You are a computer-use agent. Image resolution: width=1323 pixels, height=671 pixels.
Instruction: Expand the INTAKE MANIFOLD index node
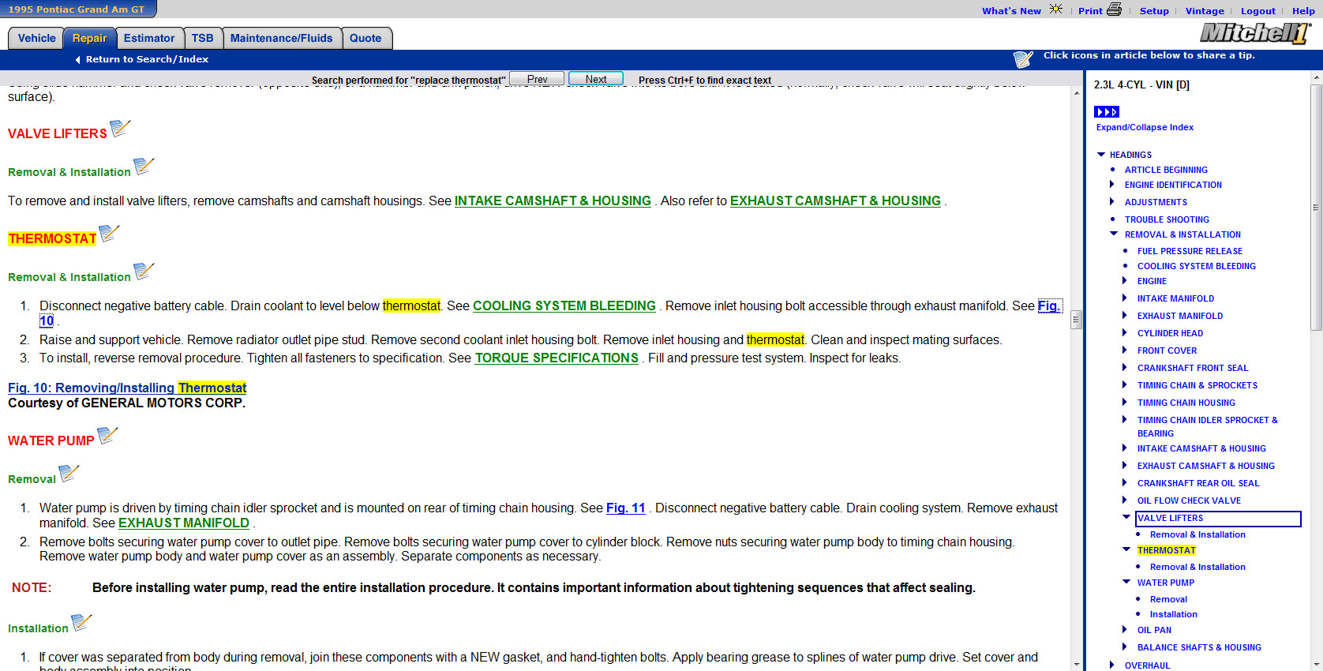point(1126,298)
